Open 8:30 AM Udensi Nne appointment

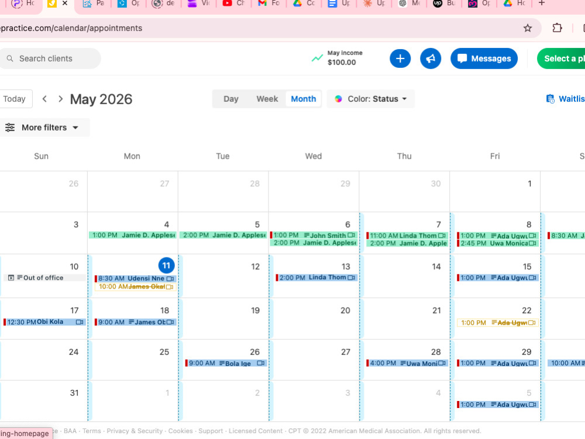pyautogui.click(x=135, y=279)
